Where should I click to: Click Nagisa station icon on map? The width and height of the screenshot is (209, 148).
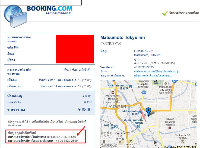116,127
